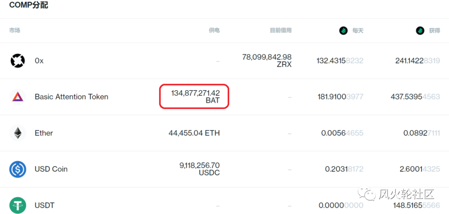Click the green USDT Tether logo
449x214 pixels.
tap(18, 205)
